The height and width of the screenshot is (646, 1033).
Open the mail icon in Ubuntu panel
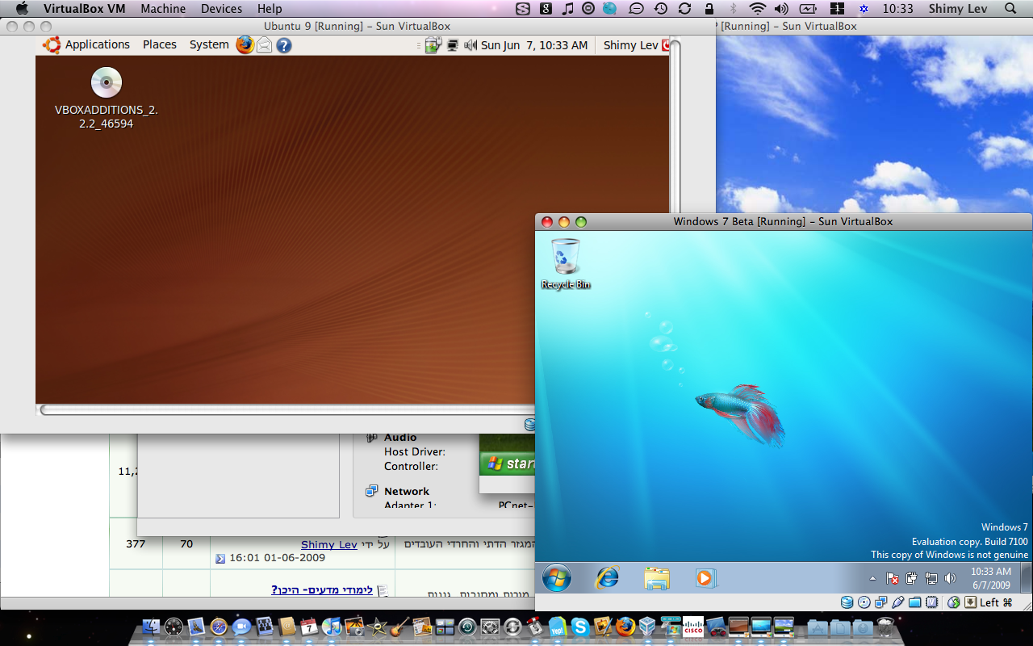pos(264,45)
